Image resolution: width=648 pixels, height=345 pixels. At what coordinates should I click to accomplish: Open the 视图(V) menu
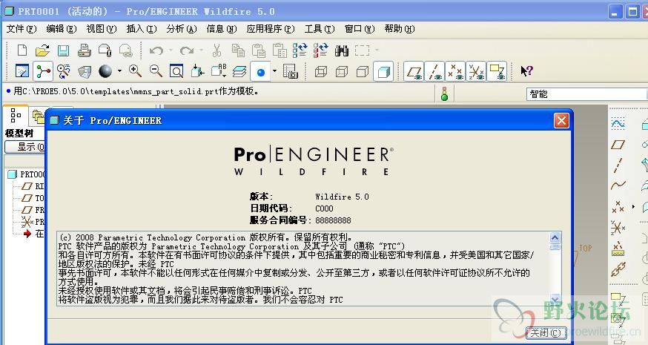102,29
